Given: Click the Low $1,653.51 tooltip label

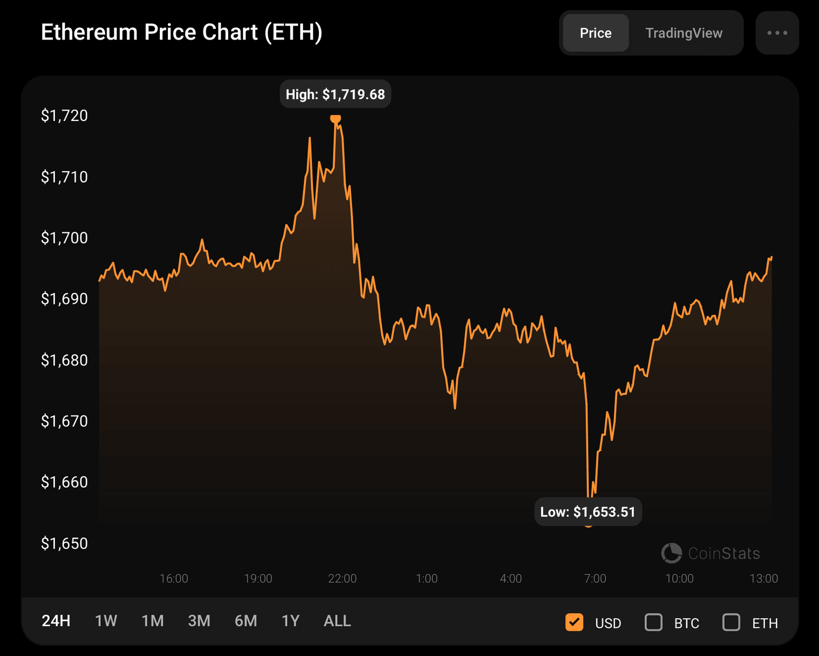Looking at the screenshot, I should (588, 512).
